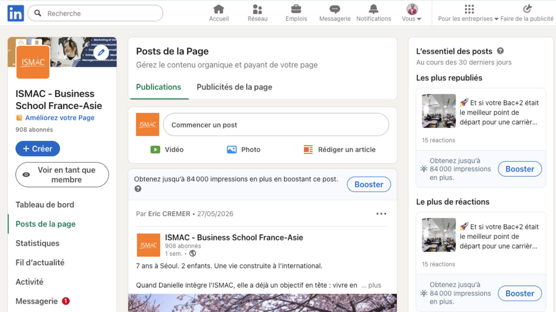Viewport: 556px width, 312px height.
Task: Switch to the Publications tab
Action: click(158, 87)
